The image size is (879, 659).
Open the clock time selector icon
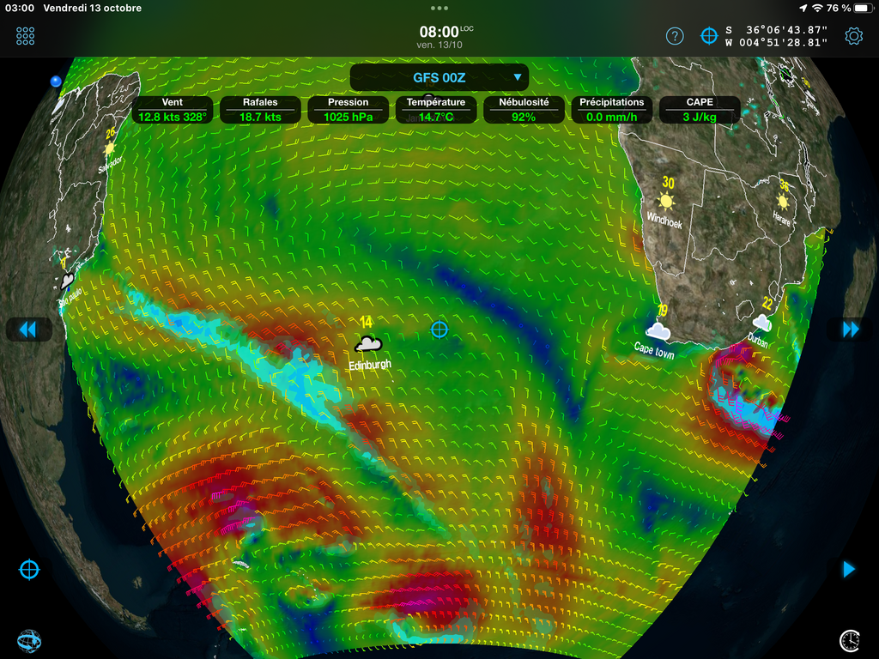[849, 640]
